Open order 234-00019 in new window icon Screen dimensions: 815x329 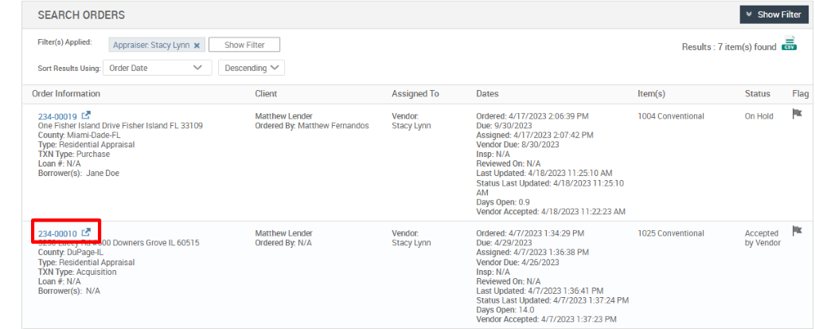tap(86, 116)
